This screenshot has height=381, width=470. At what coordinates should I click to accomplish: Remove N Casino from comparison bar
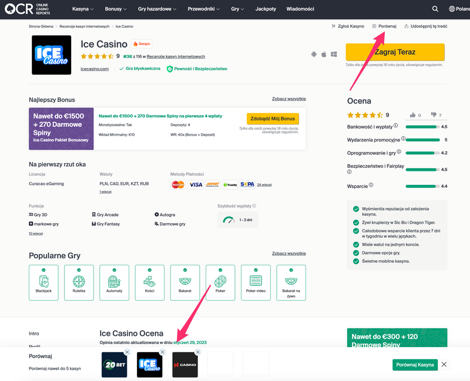coord(198,352)
